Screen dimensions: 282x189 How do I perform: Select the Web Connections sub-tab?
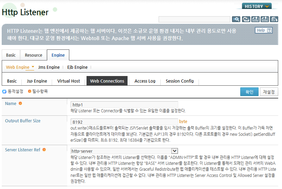point(107,81)
